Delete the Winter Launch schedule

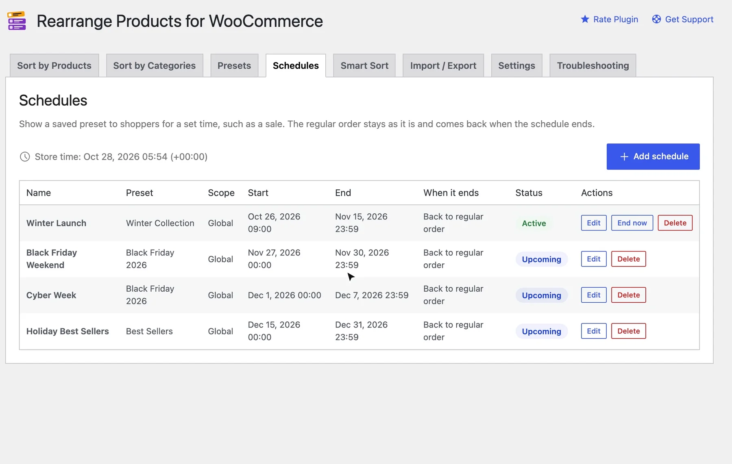(675, 223)
